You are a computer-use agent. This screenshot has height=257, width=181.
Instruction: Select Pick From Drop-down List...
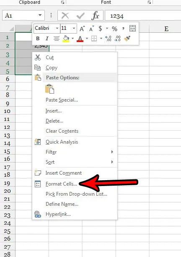pyautogui.click(x=75, y=194)
